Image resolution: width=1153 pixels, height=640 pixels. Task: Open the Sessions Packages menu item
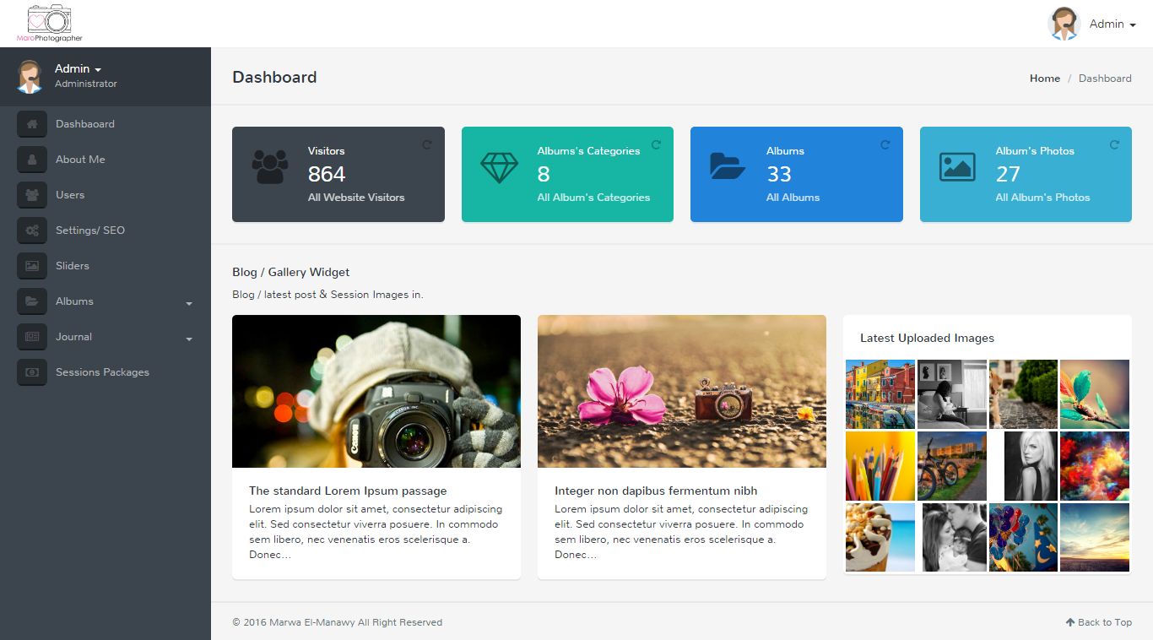[x=102, y=372]
